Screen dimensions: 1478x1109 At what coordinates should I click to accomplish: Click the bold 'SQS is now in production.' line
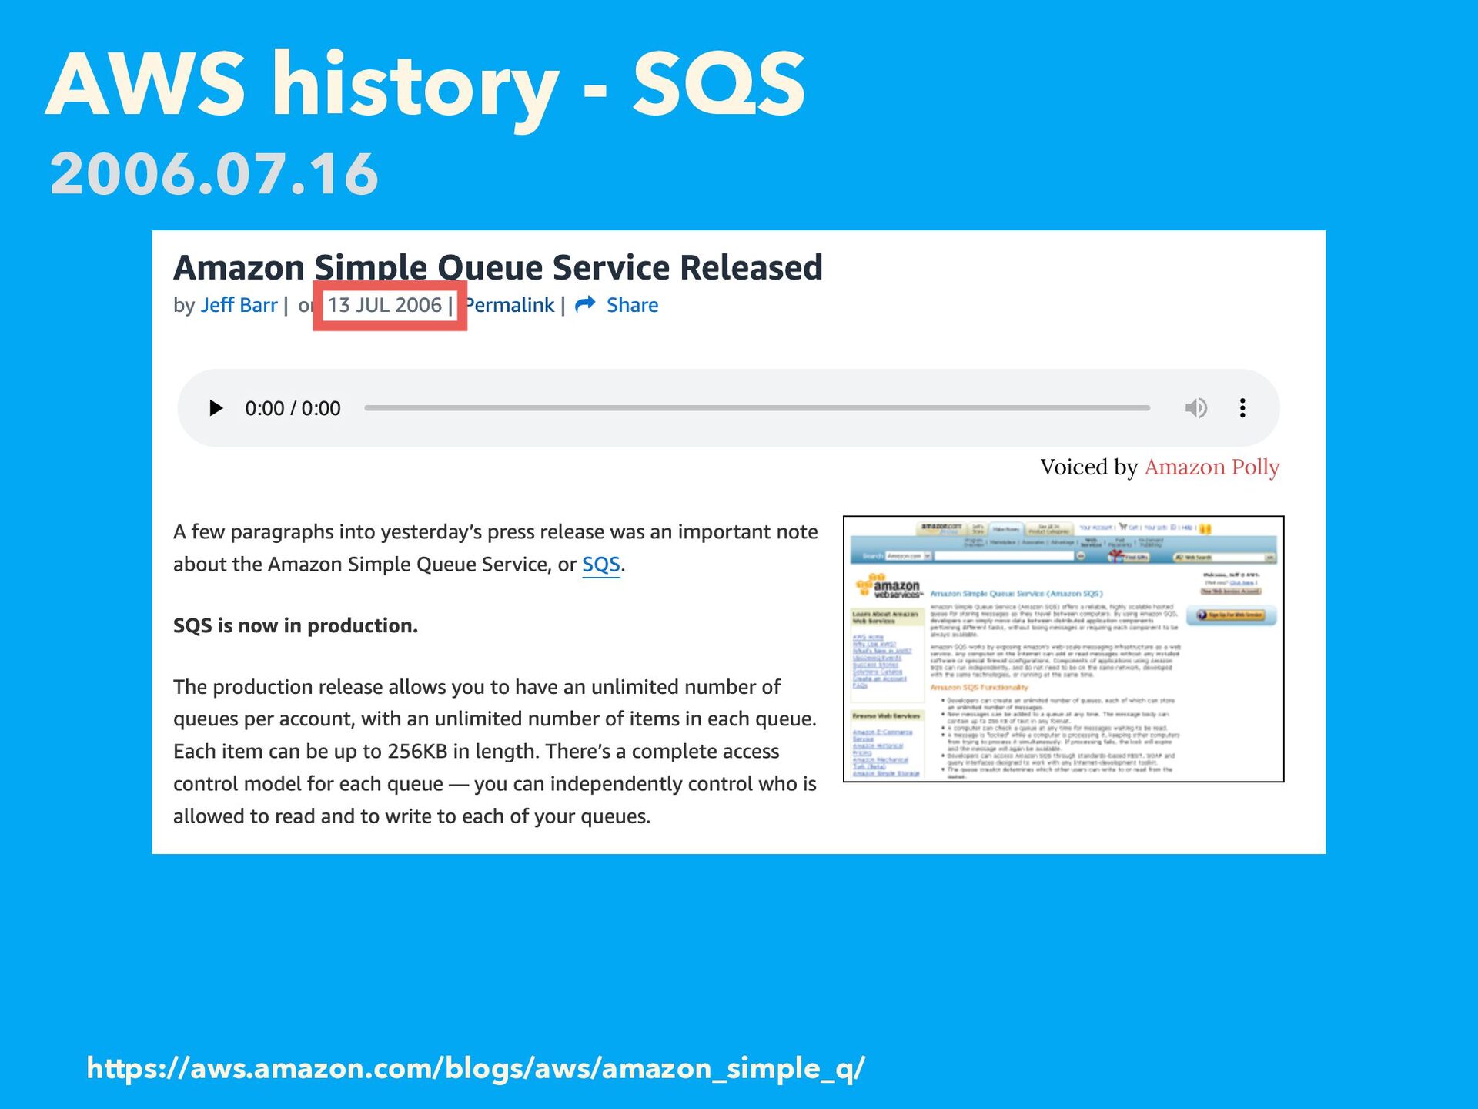click(296, 626)
